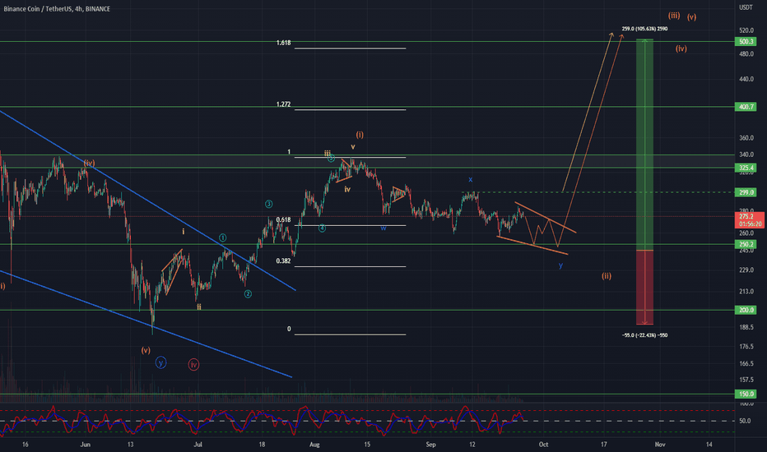Viewport: 767px width, 452px height.
Task: Select the 200.0 green price label
Action: click(x=746, y=310)
